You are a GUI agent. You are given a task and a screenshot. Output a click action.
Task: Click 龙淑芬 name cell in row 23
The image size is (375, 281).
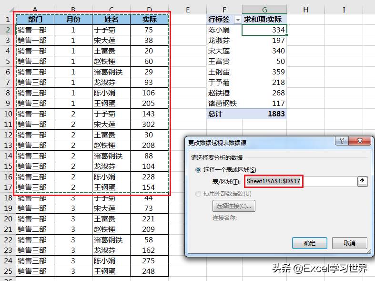111,250
